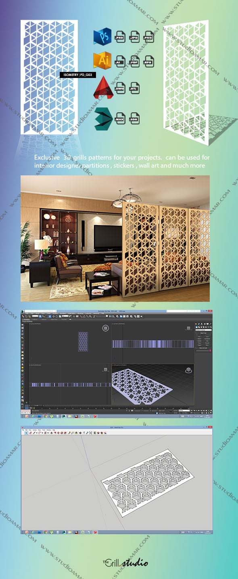The height and width of the screenshot is (579, 238).
Task: Click ViewCube in 3ds Max perspective viewport
Action: pyautogui.click(x=188, y=370)
